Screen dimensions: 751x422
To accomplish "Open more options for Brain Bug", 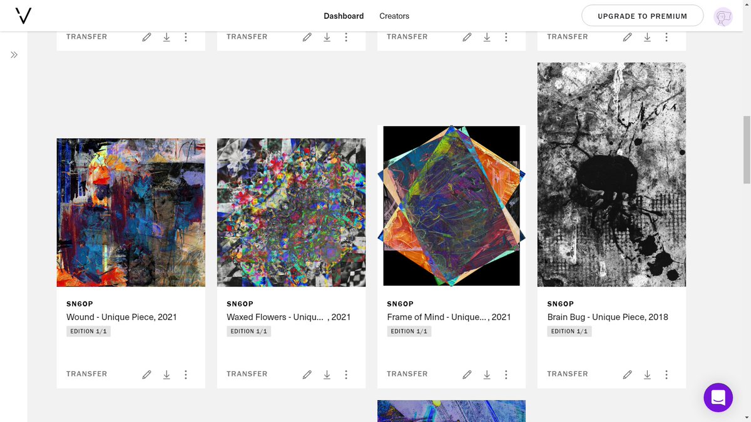I will [667, 374].
